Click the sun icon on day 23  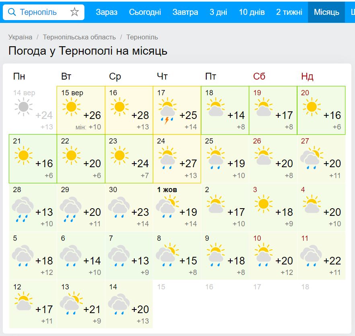click(x=119, y=156)
